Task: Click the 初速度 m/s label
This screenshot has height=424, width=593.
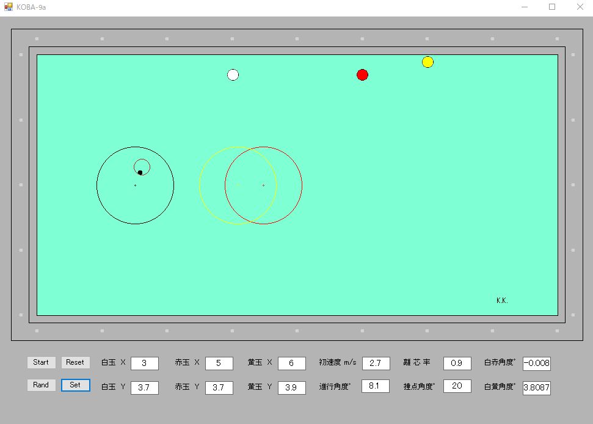Action: 338,362
